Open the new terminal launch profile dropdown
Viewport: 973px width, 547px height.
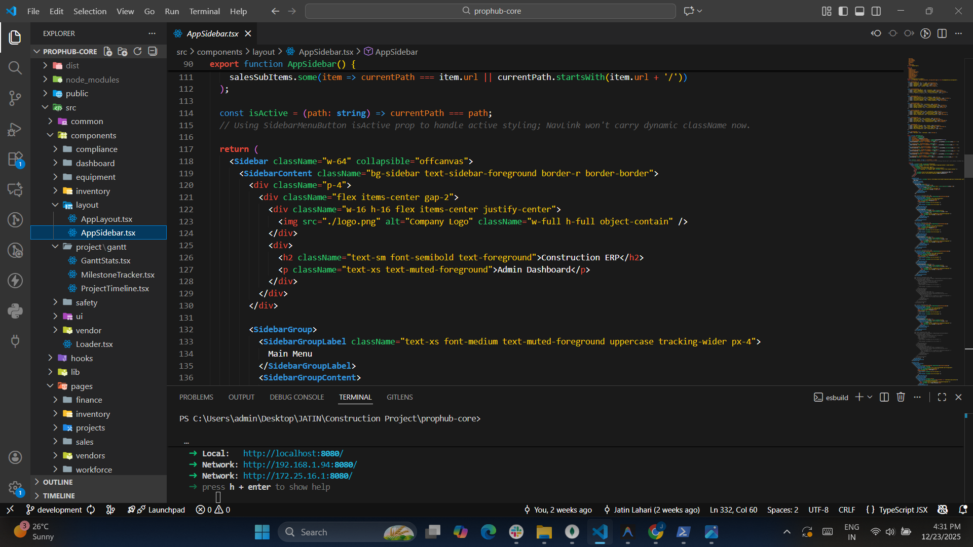pos(870,397)
